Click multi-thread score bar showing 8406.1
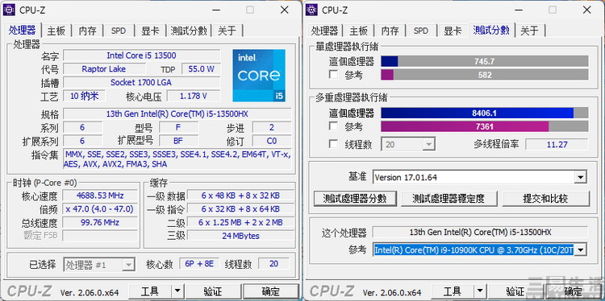Screen dimensions: 605x301 tap(485, 113)
